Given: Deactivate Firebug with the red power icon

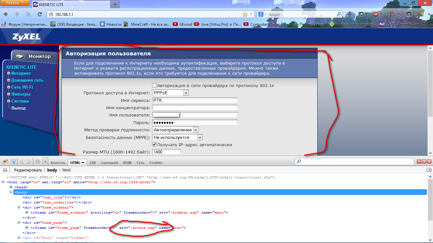Looking at the screenshot, I should [x=429, y=161].
